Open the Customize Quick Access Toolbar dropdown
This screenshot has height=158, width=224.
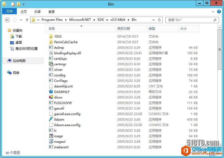(x=23, y=4)
